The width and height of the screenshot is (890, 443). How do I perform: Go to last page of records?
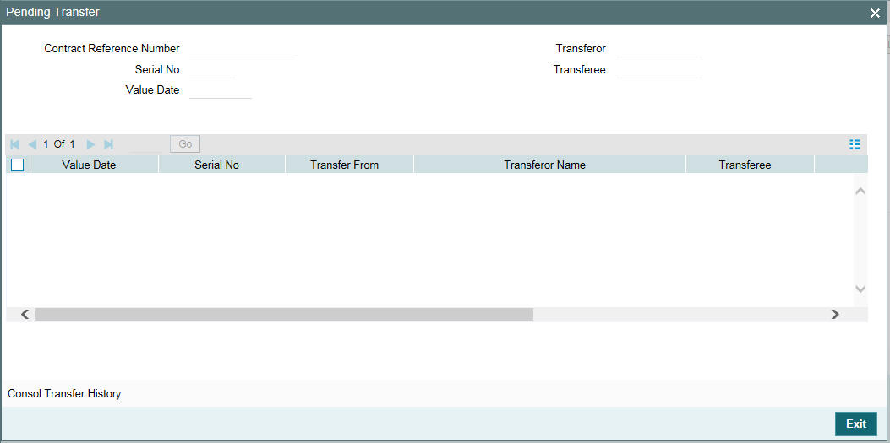pyautogui.click(x=108, y=144)
